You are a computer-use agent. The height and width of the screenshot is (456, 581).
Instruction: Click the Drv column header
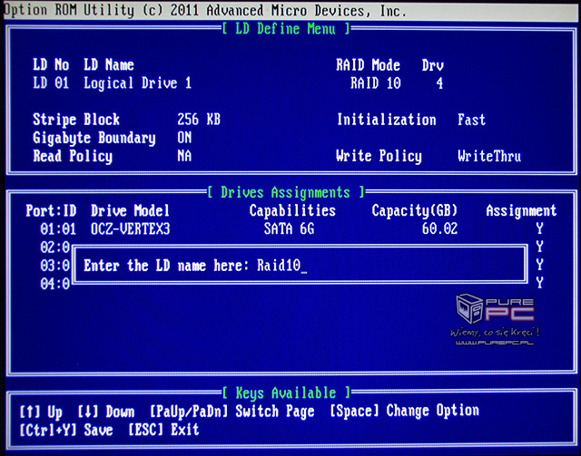[x=432, y=65]
